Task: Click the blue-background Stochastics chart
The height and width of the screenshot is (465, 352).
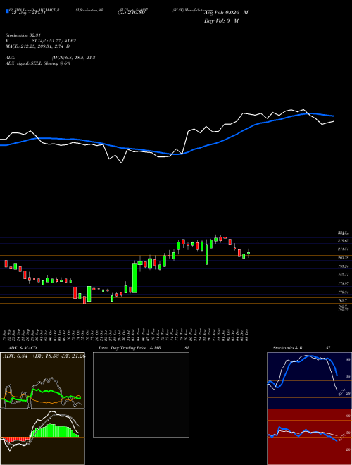Action: click(309, 380)
